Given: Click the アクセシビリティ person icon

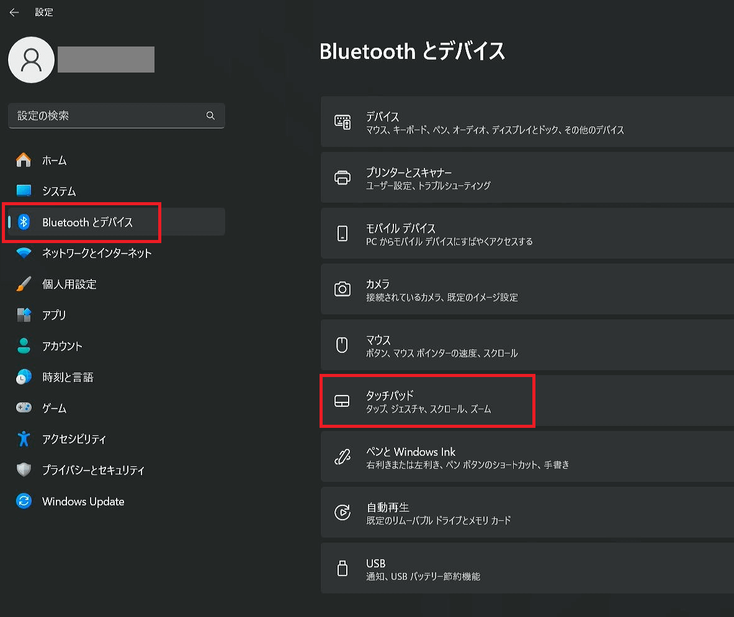Looking at the screenshot, I should 24,439.
